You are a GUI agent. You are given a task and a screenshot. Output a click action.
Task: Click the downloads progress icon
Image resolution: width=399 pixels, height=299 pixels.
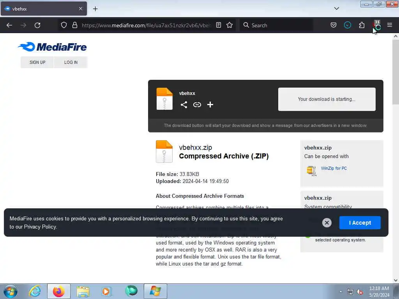pyautogui.click(x=347, y=25)
